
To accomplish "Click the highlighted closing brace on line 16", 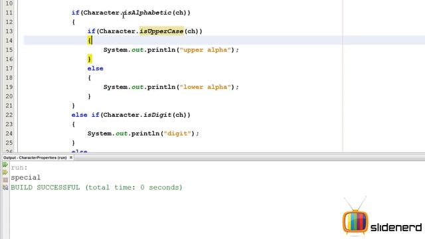I will pos(90,59).
